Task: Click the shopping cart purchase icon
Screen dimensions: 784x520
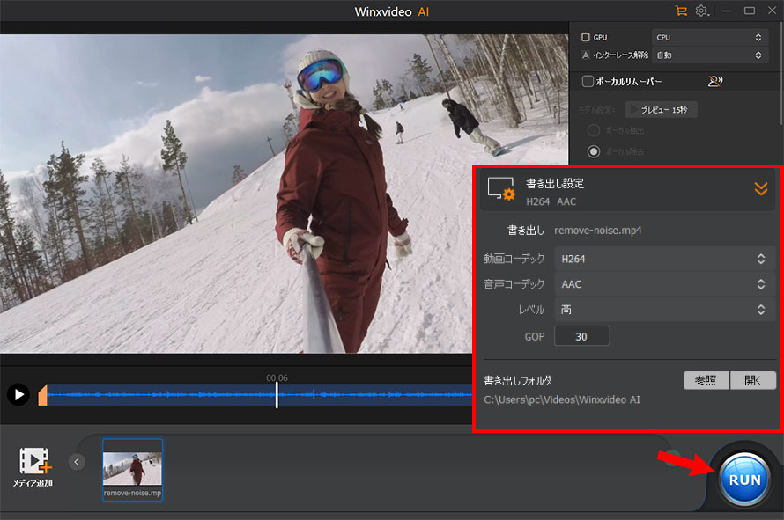Action: tap(680, 11)
